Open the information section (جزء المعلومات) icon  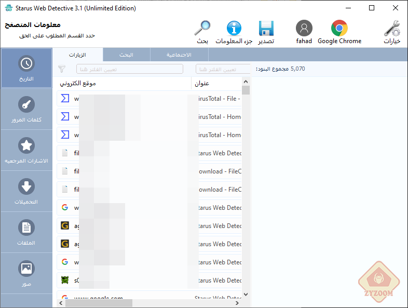pyautogui.click(x=234, y=28)
